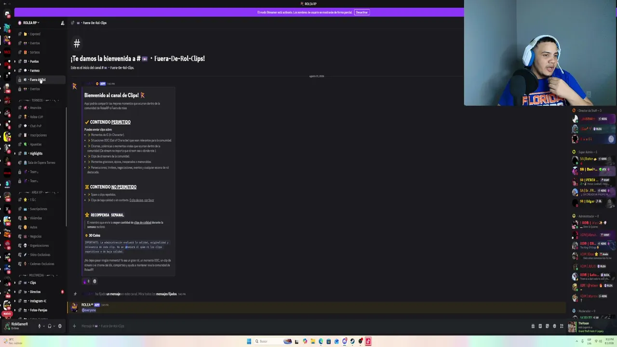Open the Skins-Exclusivas channel
This screenshot has width=617, height=347.
click(x=40, y=254)
